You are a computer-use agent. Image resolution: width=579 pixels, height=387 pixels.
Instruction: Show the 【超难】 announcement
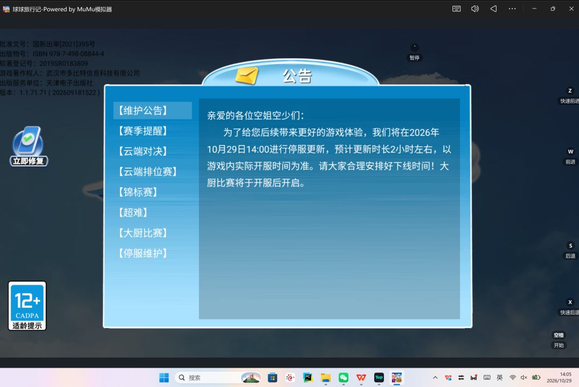[133, 213]
